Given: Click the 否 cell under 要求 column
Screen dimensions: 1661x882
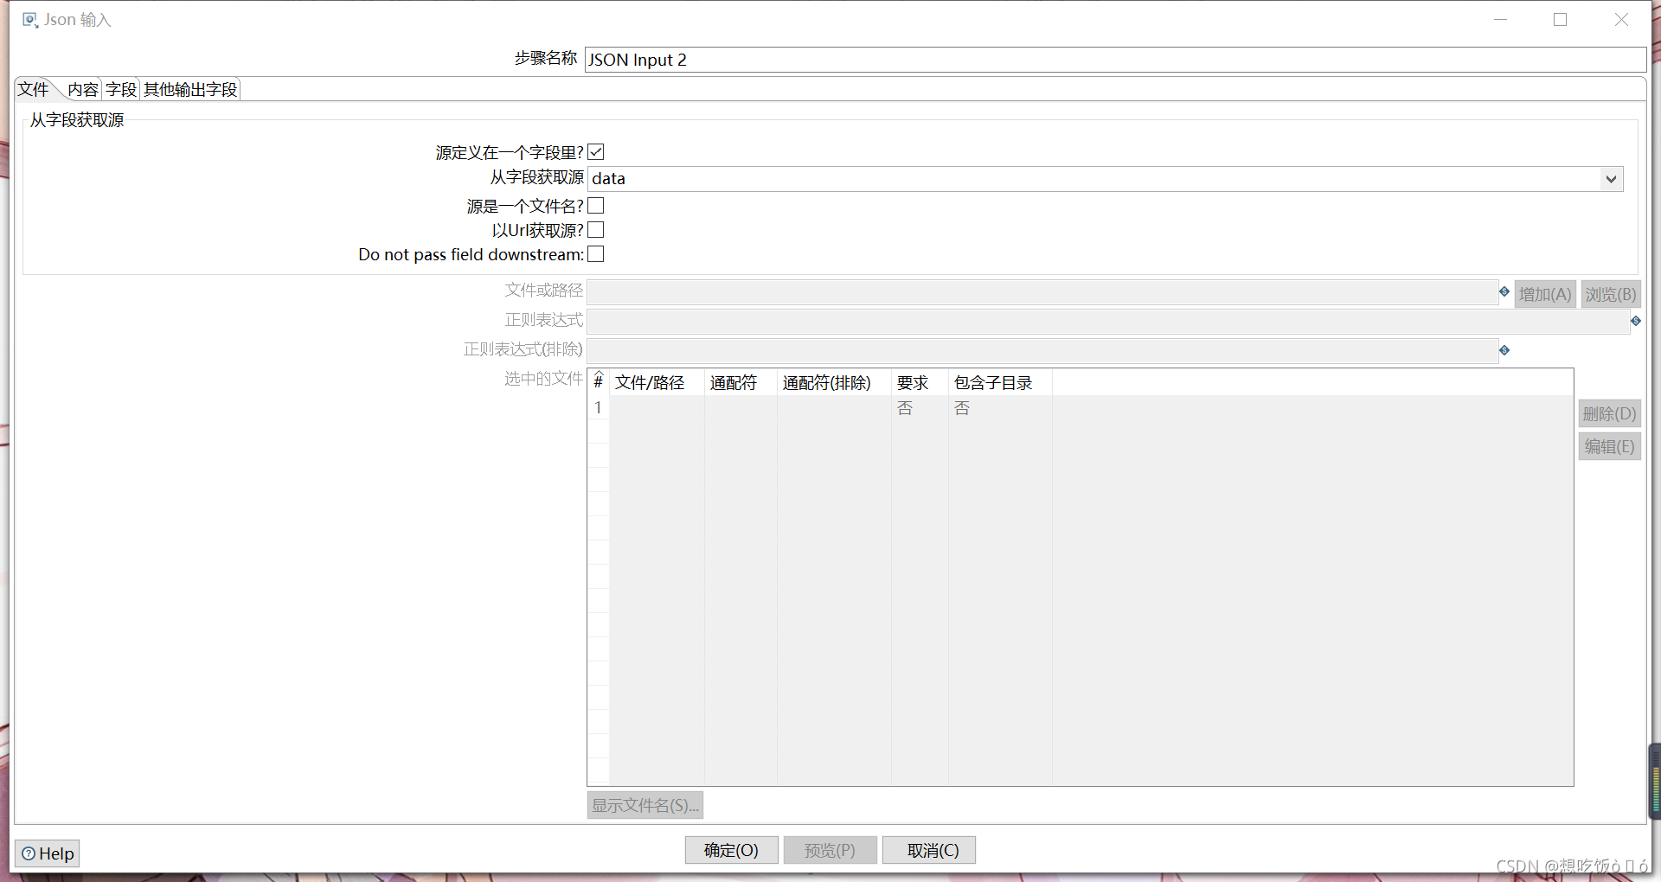Looking at the screenshot, I should (x=920, y=408).
